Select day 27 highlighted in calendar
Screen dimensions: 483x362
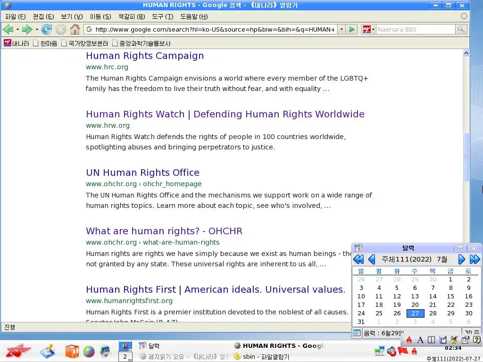415,313
